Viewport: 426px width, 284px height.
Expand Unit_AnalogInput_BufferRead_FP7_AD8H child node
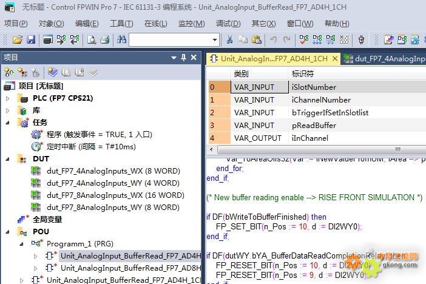coord(36,268)
